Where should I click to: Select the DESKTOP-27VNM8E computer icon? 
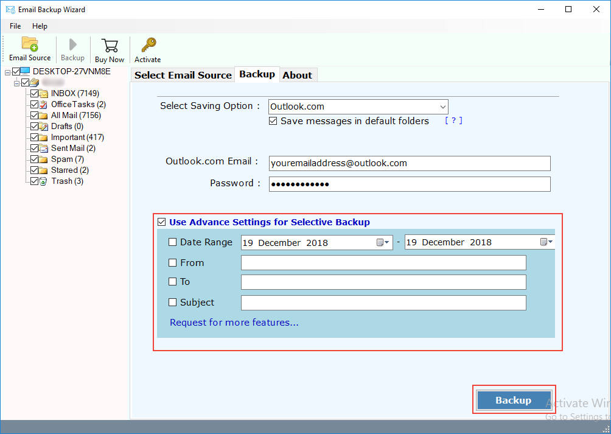(25, 71)
